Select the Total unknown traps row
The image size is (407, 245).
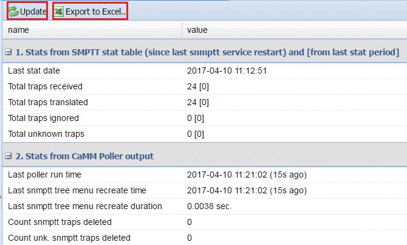205,134
